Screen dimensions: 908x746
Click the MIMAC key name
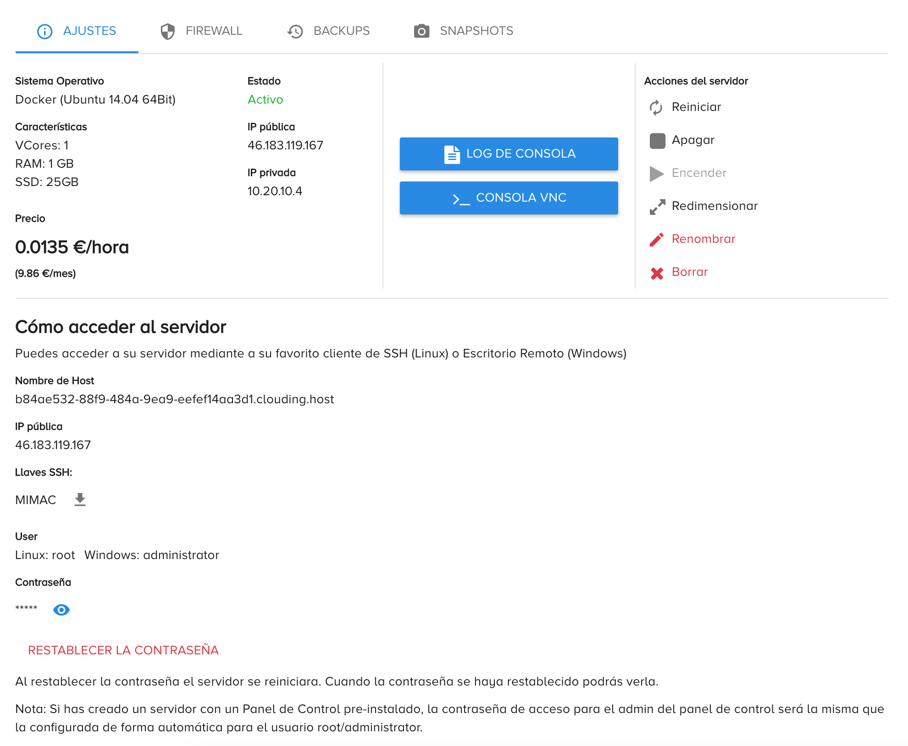(36, 500)
